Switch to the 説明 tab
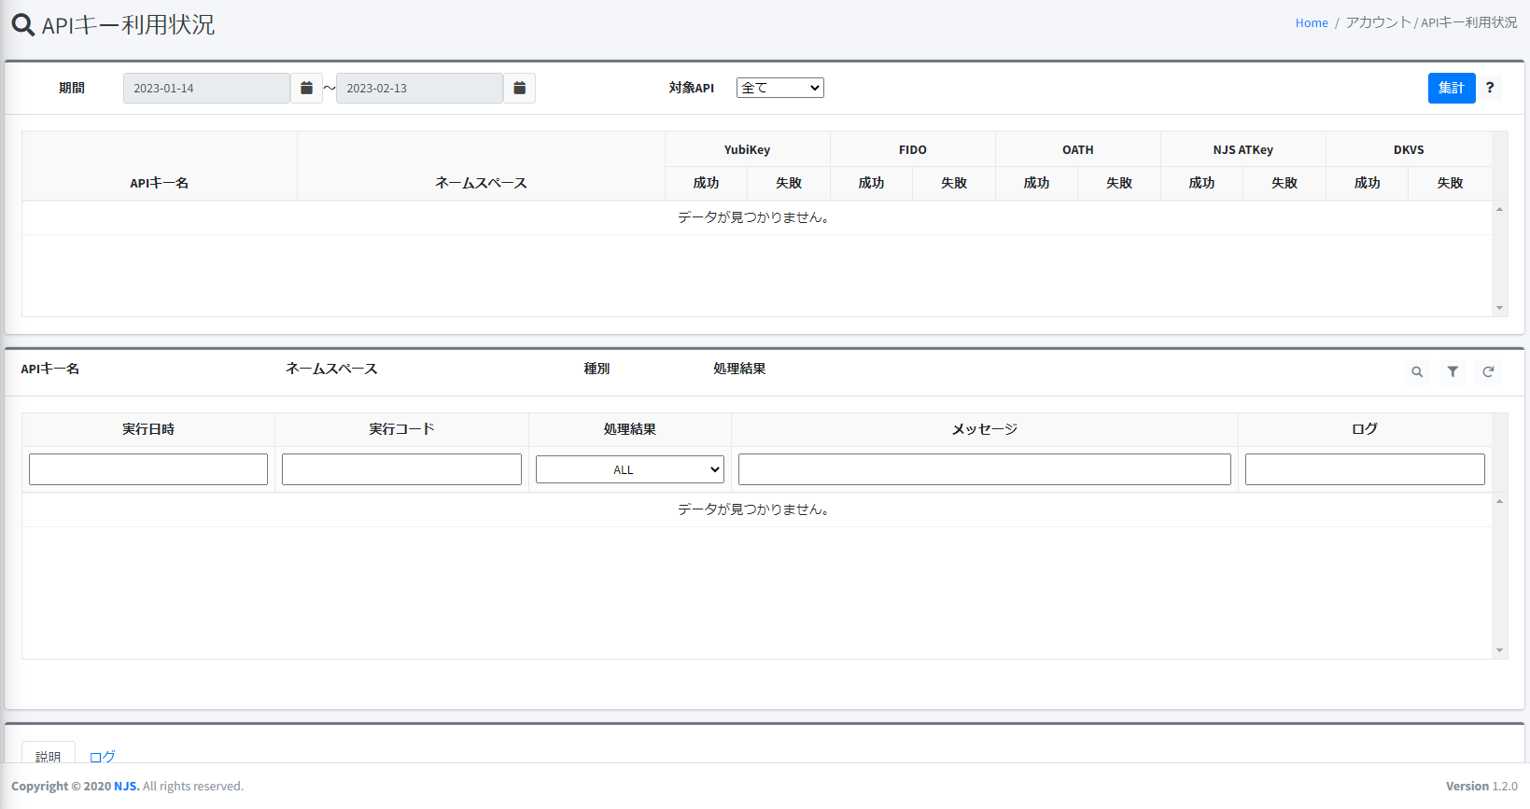 (49, 755)
